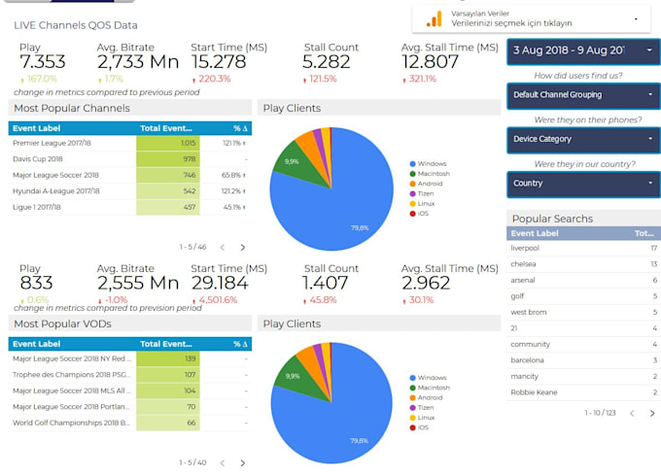The width and height of the screenshot is (661, 475).
Task: Open the Device Category filter dropdown
Action: (x=582, y=139)
